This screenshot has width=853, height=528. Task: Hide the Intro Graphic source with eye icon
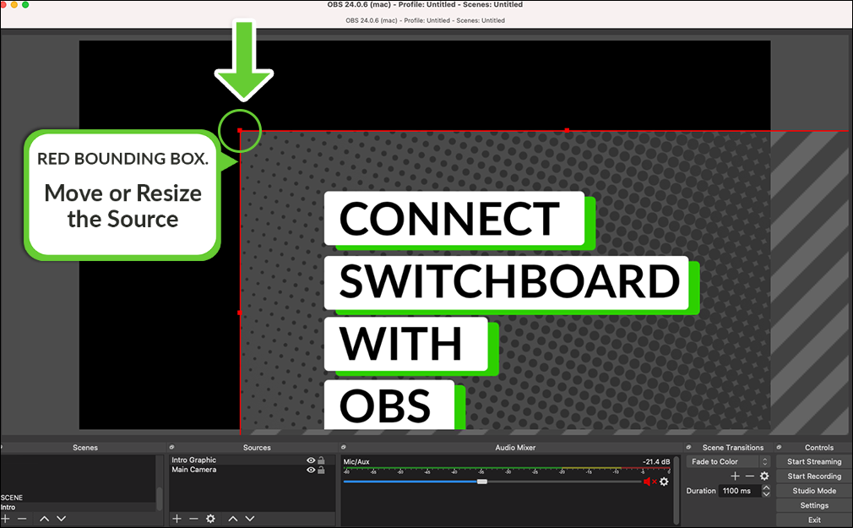coord(311,460)
